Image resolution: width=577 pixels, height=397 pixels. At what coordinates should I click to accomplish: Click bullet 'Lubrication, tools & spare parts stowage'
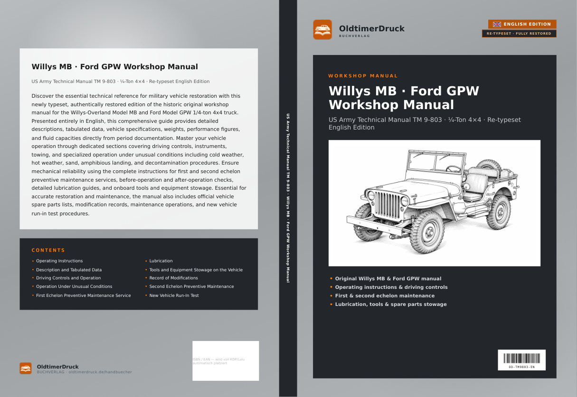[391, 304]
